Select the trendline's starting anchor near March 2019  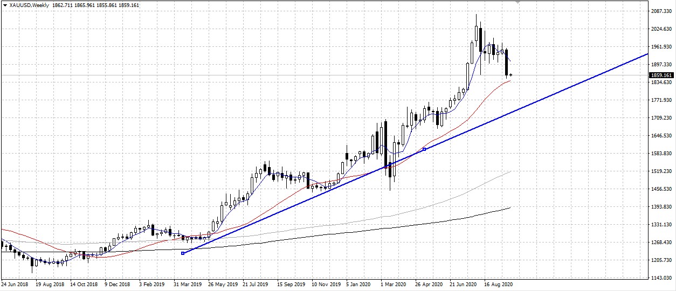183,253
